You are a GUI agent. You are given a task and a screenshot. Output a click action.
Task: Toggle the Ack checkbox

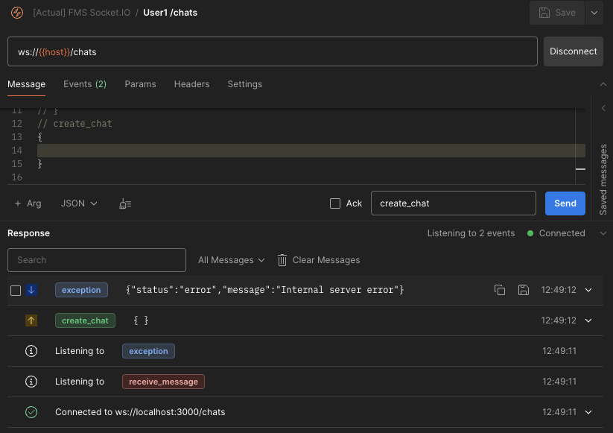click(x=335, y=203)
